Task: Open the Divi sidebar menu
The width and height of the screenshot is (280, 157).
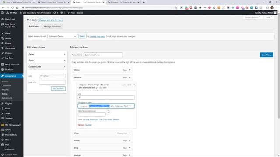Action: tap(7, 145)
